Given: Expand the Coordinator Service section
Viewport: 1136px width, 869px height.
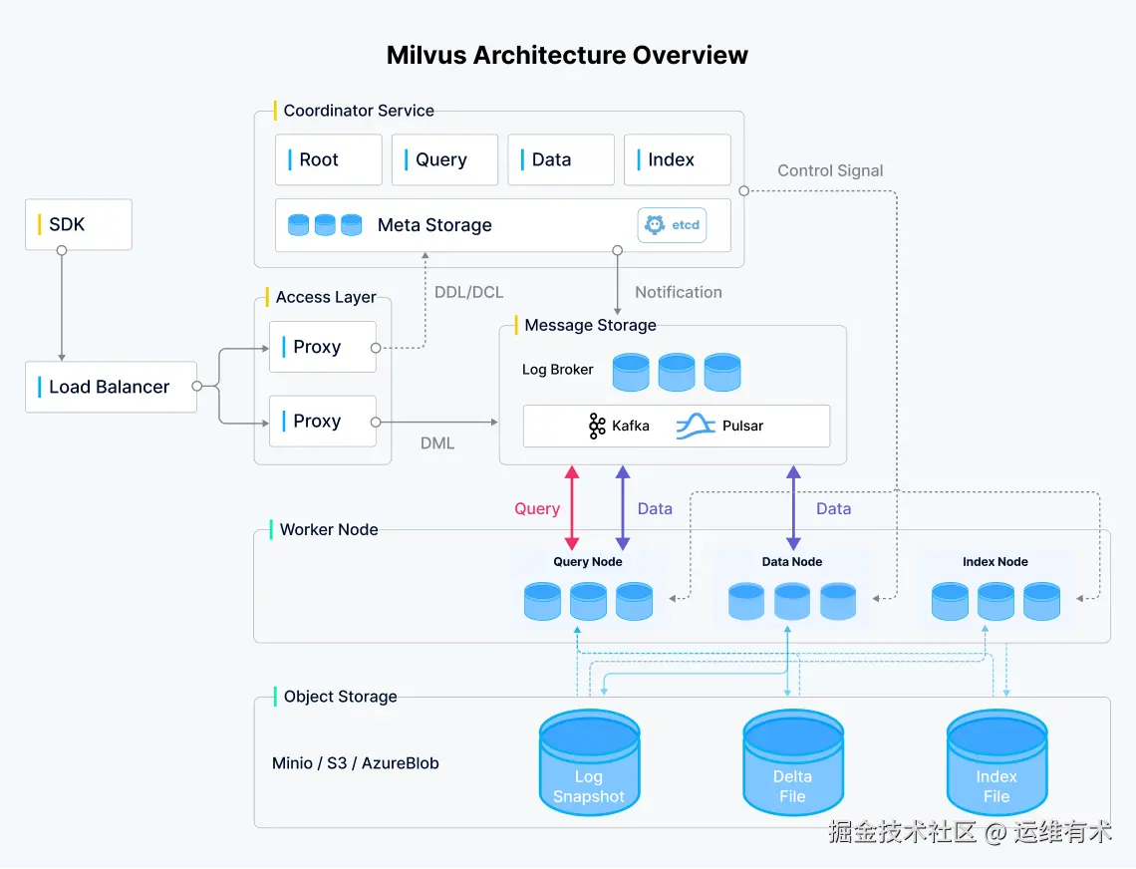Looking at the screenshot, I should point(357,111).
